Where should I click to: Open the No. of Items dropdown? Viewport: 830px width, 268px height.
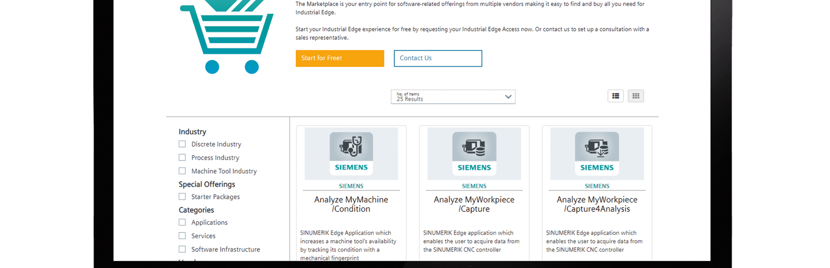pos(453,97)
